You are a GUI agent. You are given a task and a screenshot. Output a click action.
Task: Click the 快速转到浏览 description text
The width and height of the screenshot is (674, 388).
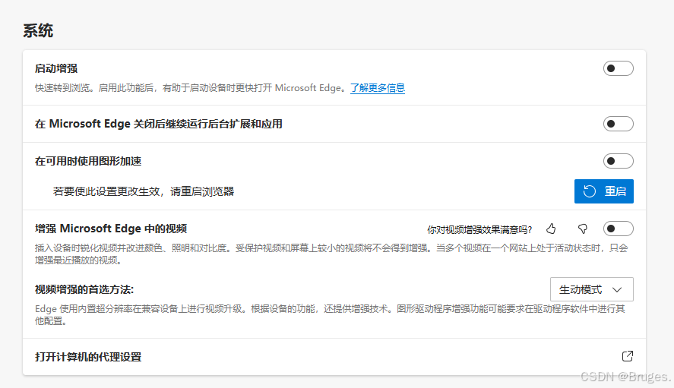191,87
